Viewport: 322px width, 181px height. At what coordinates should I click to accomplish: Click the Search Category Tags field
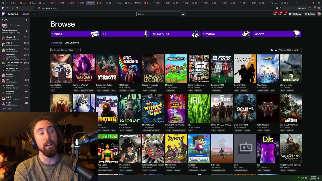(65, 50)
